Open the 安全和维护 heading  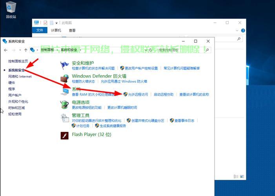pyautogui.click(x=83, y=63)
